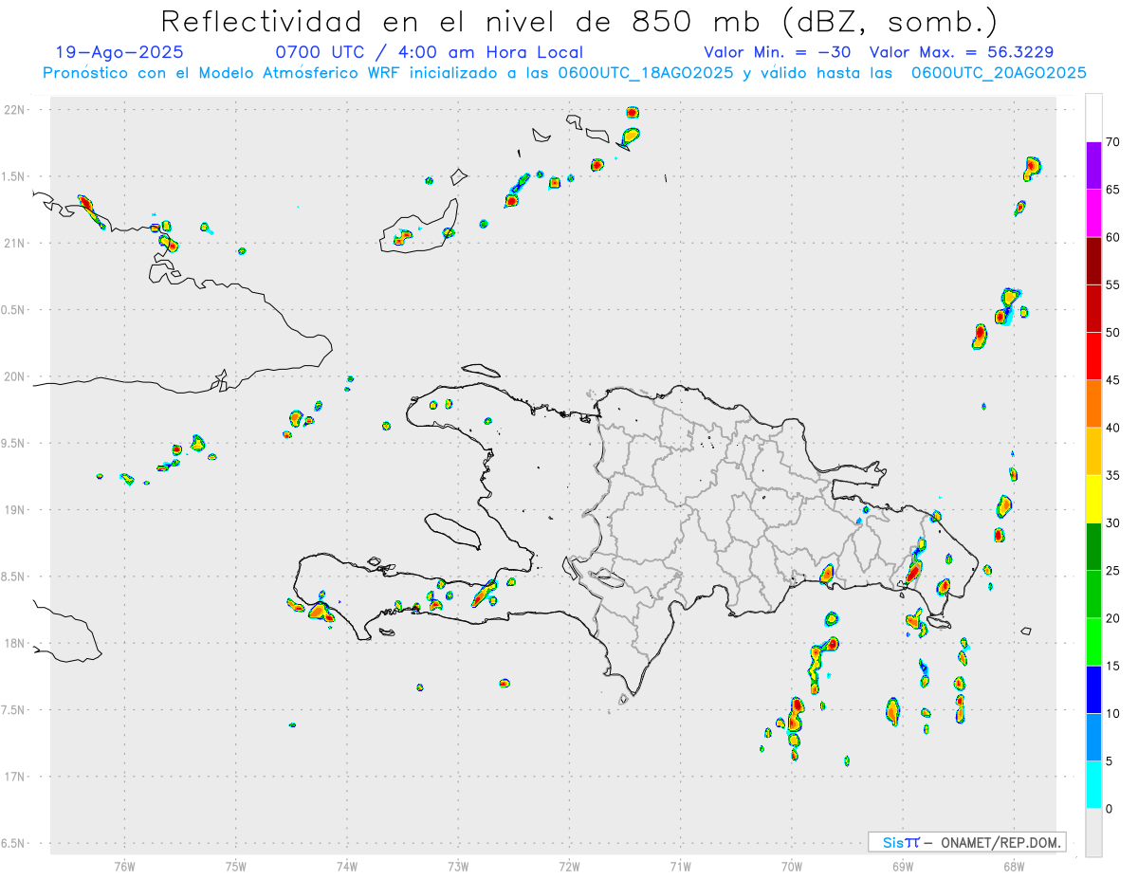Select the red 50-55 dBZ colorbar segment

[x=1093, y=308]
